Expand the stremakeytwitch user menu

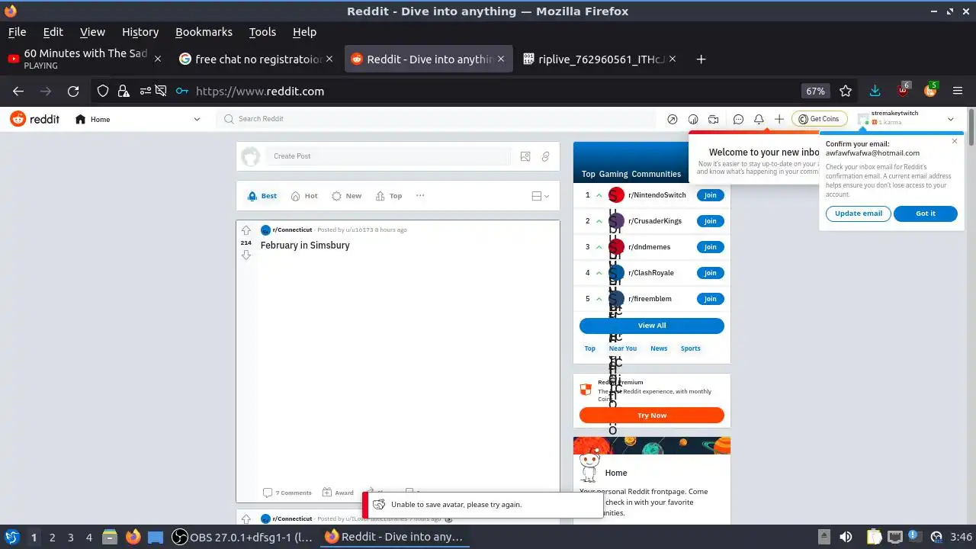point(906,119)
